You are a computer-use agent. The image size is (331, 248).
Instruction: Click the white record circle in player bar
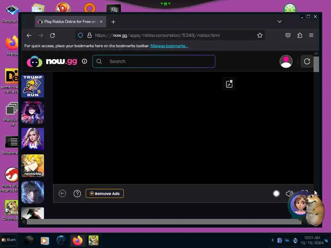(276, 193)
